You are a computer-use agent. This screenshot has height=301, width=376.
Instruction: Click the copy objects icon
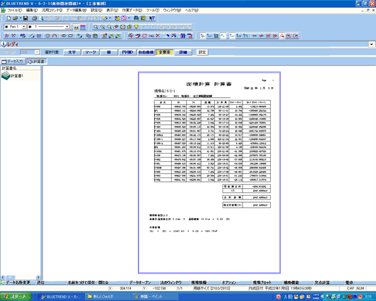point(88,36)
